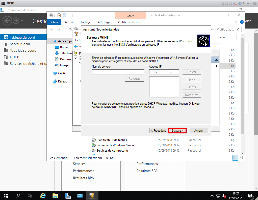
Task: Open the Quick Access Toolbar dropdown arrow
Action: tap(69, 15)
